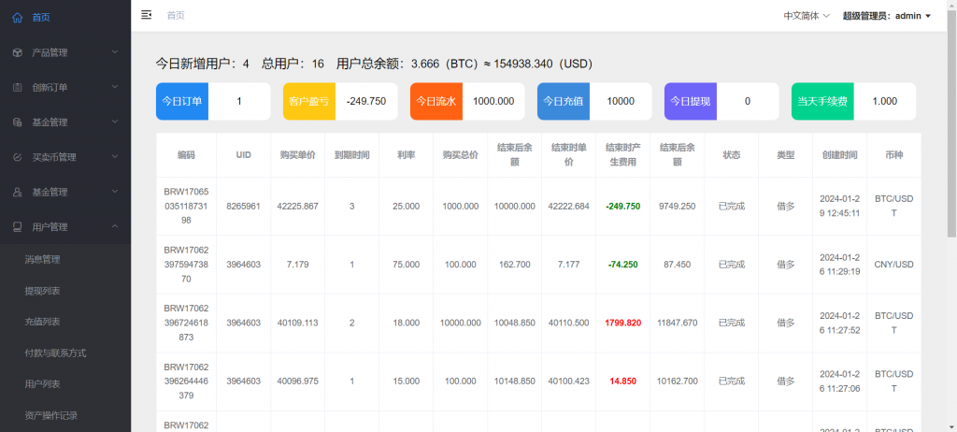This screenshot has width=957, height=432.
Task: Click the clipboard icon beside 创新订单
Action: (x=17, y=87)
